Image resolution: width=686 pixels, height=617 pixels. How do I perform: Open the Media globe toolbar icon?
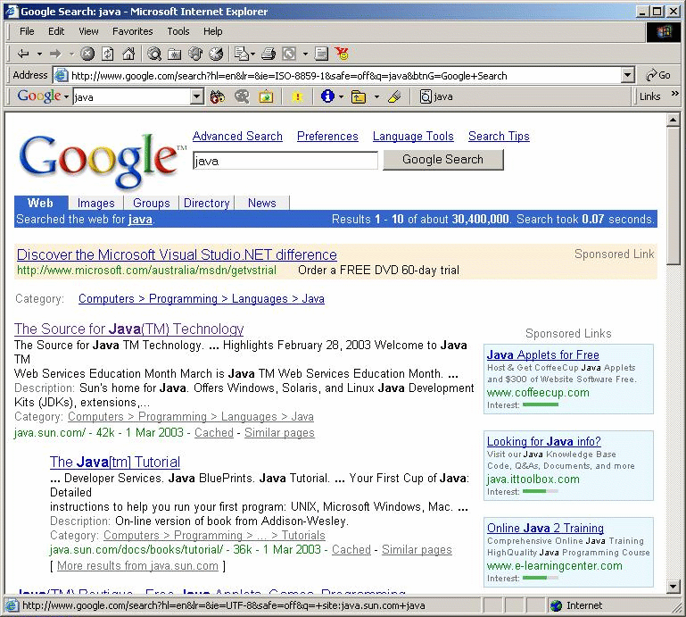click(x=195, y=54)
